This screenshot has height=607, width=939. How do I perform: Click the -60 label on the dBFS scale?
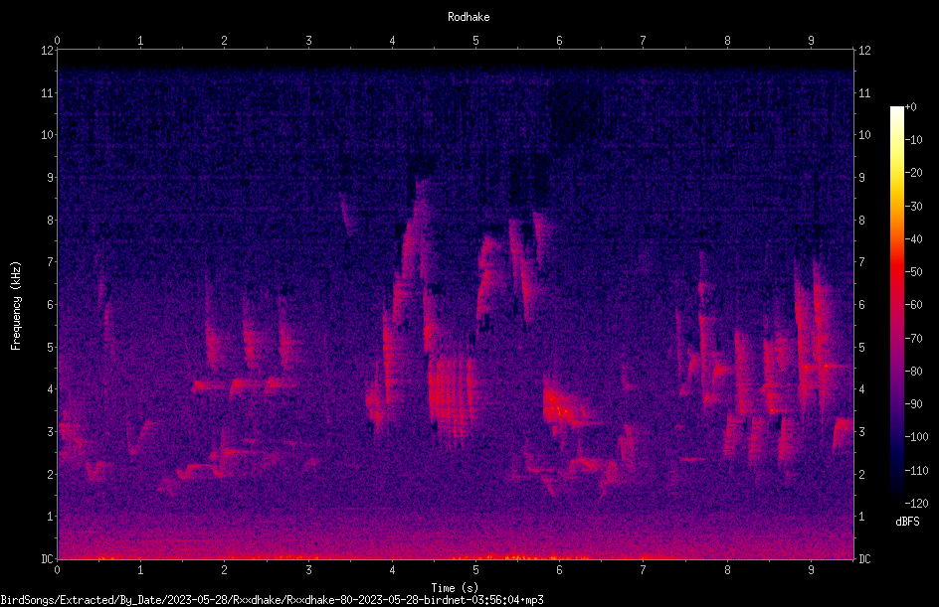pos(914,305)
